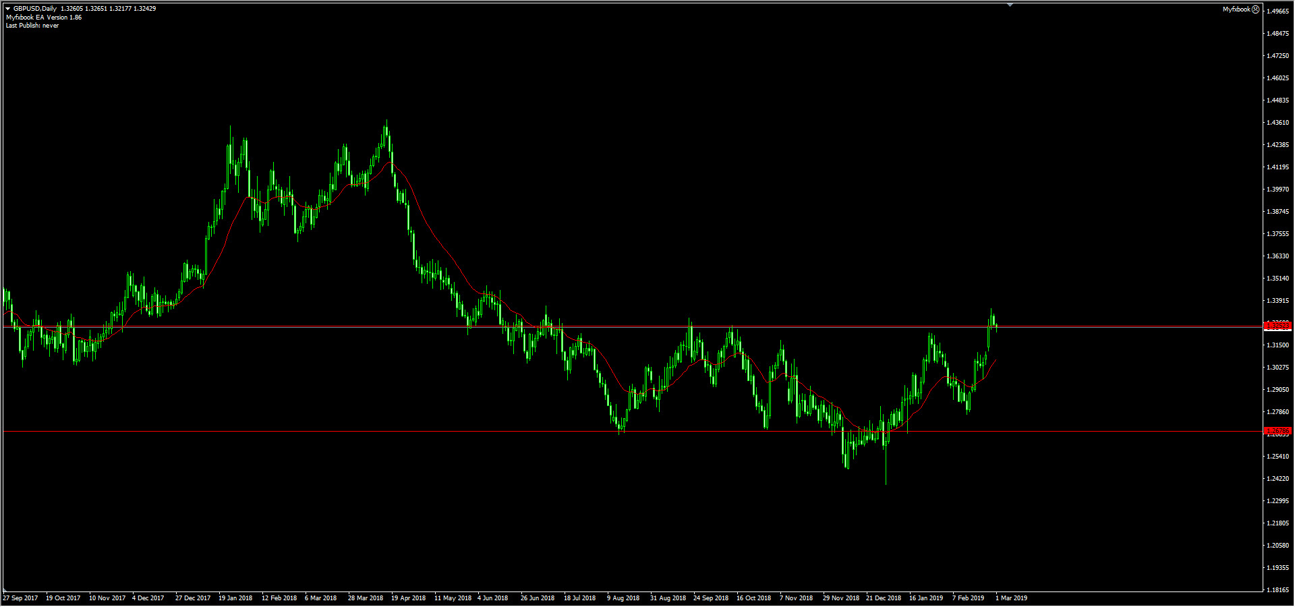
Task: Click the '19 Apr 2018' date on time axis
Action: (409, 598)
